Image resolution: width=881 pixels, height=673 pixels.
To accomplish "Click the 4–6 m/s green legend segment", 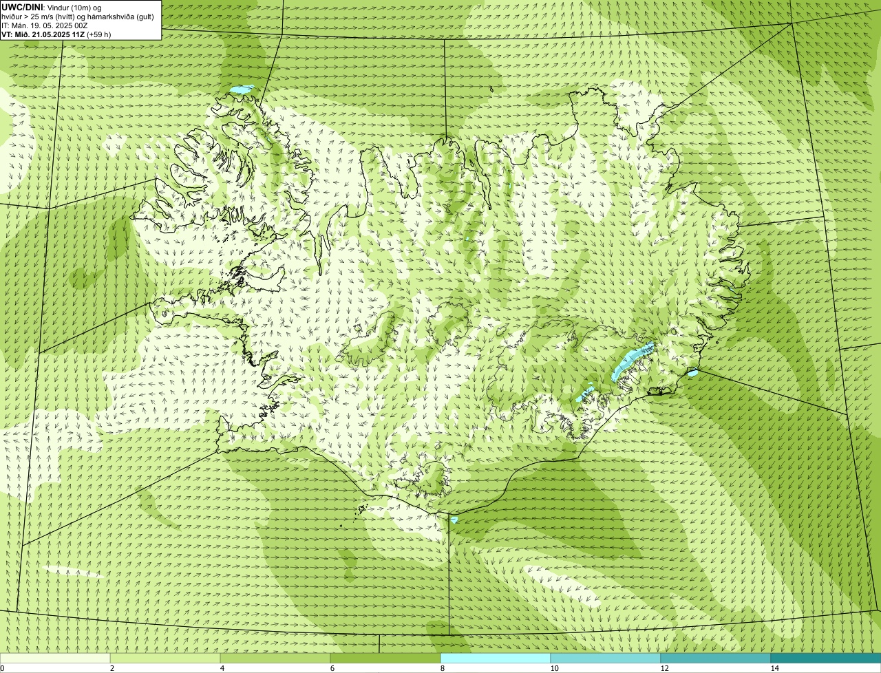I will pyautogui.click(x=275, y=658).
